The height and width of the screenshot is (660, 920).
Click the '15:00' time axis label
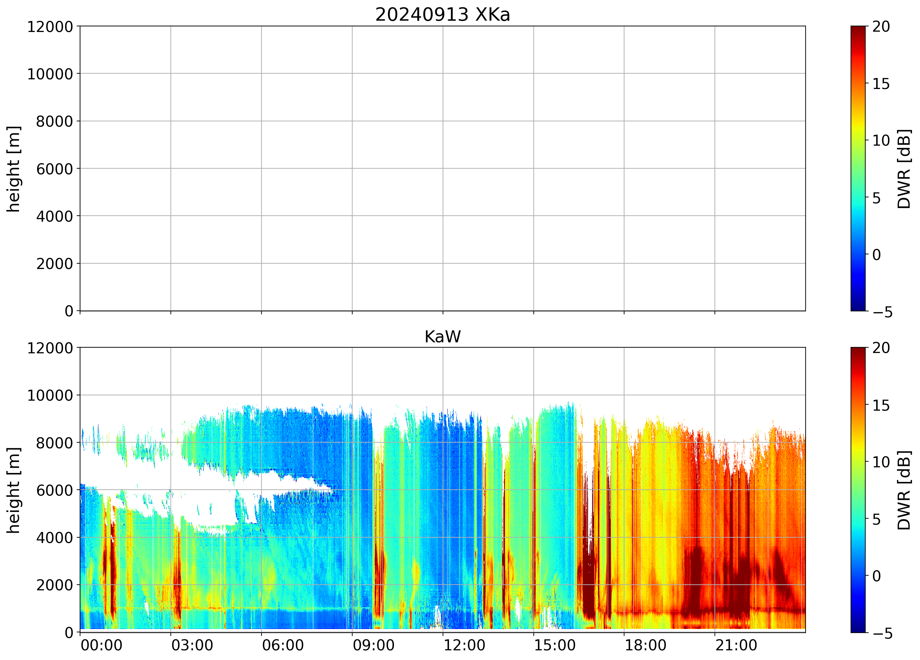click(x=554, y=645)
